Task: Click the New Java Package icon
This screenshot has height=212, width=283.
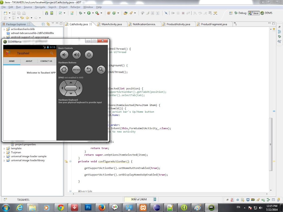Action: point(109,13)
